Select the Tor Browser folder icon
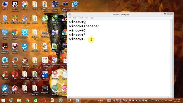 [35, 75]
